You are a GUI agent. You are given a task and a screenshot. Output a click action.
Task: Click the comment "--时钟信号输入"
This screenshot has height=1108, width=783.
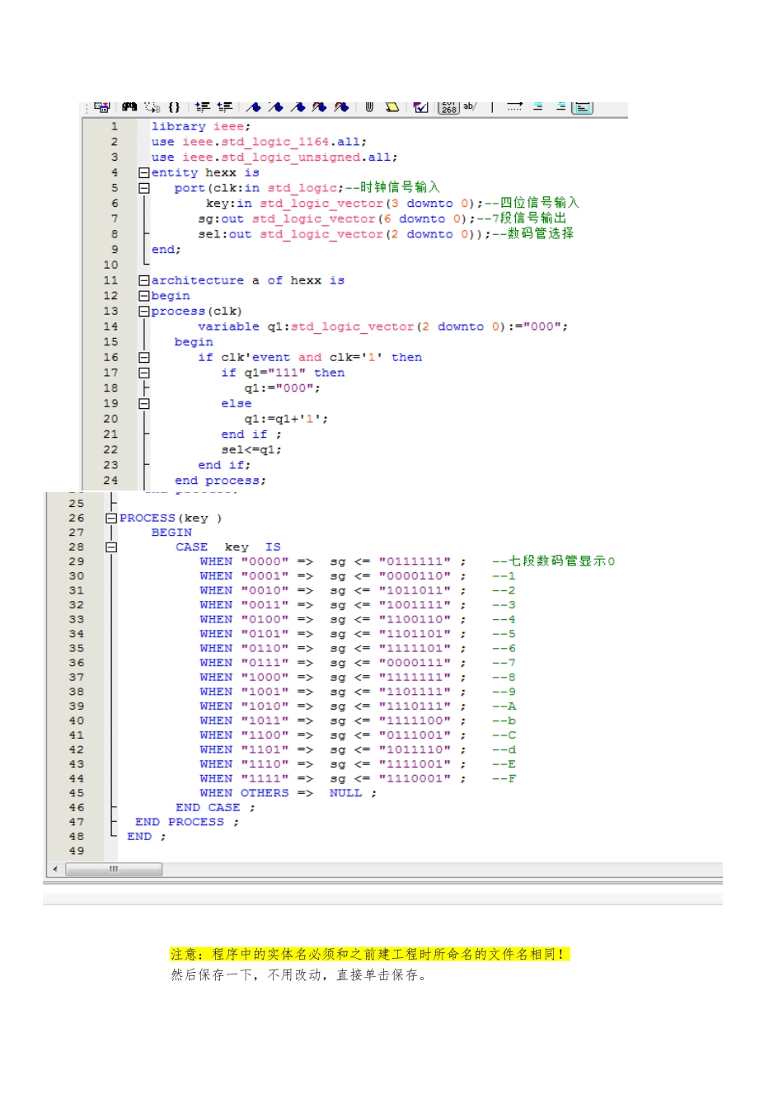(392, 187)
